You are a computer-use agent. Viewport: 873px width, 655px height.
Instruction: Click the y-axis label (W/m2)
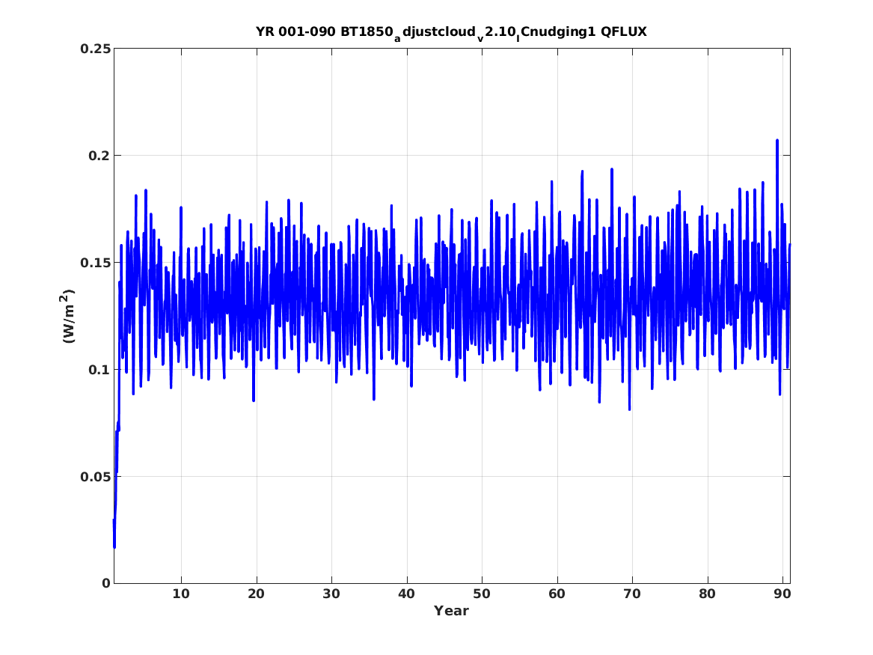(x=67, y=316)
